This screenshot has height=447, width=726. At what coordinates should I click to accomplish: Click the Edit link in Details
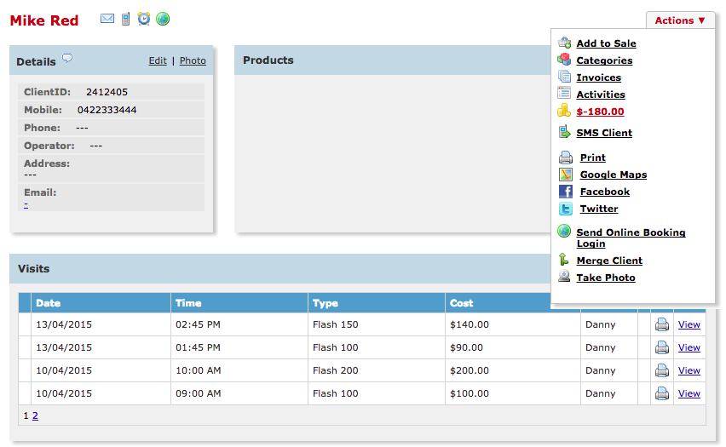pyautogui.click(x=158, y=60)
